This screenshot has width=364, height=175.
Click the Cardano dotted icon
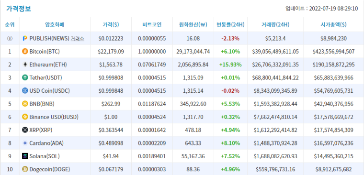[x=25, y=143]
